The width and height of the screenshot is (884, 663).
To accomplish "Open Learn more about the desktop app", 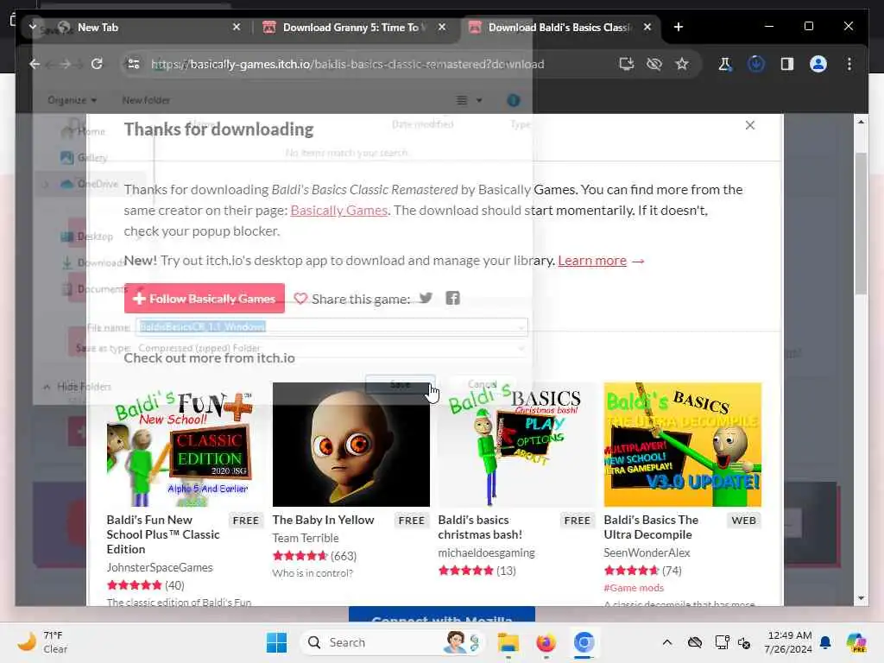I will coord(592,261).
